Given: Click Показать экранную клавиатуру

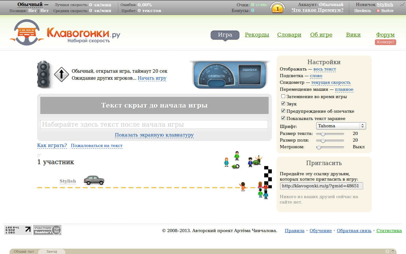Looking at the screenshot, I should 154,135.
